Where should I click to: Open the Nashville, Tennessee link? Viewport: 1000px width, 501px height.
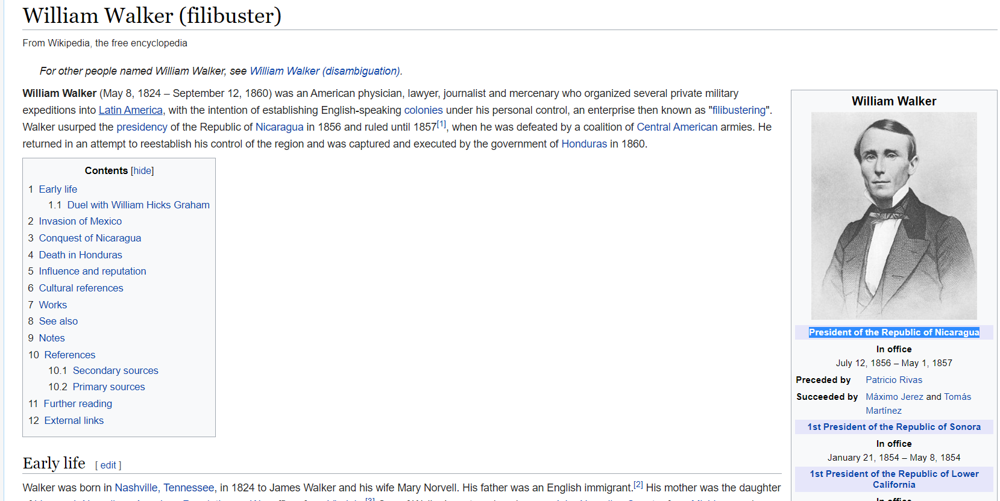165,488
